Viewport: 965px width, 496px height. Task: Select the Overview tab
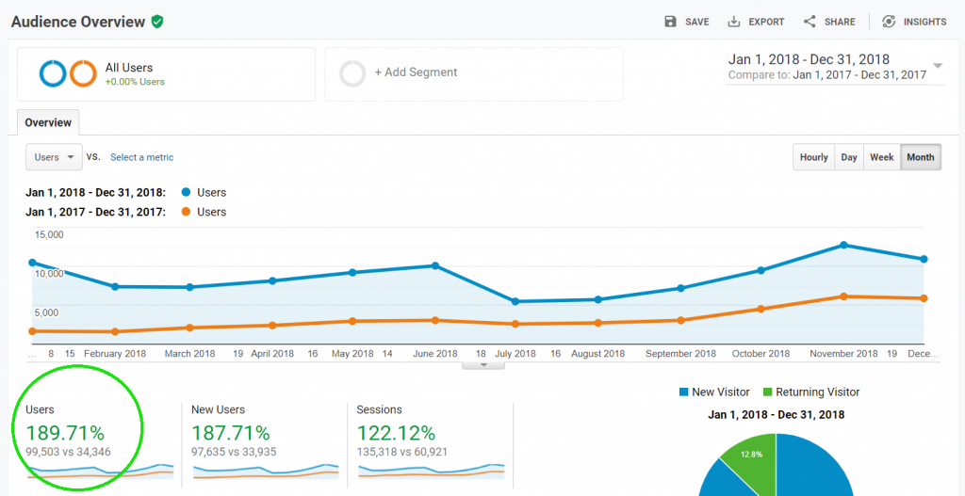[48, 122]
